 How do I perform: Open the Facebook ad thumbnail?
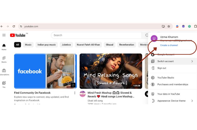(45, 71)
